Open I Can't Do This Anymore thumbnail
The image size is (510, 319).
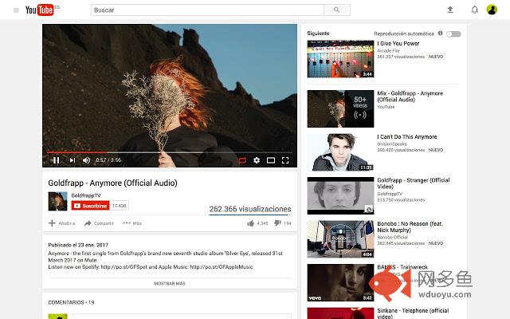pos(340,152)
